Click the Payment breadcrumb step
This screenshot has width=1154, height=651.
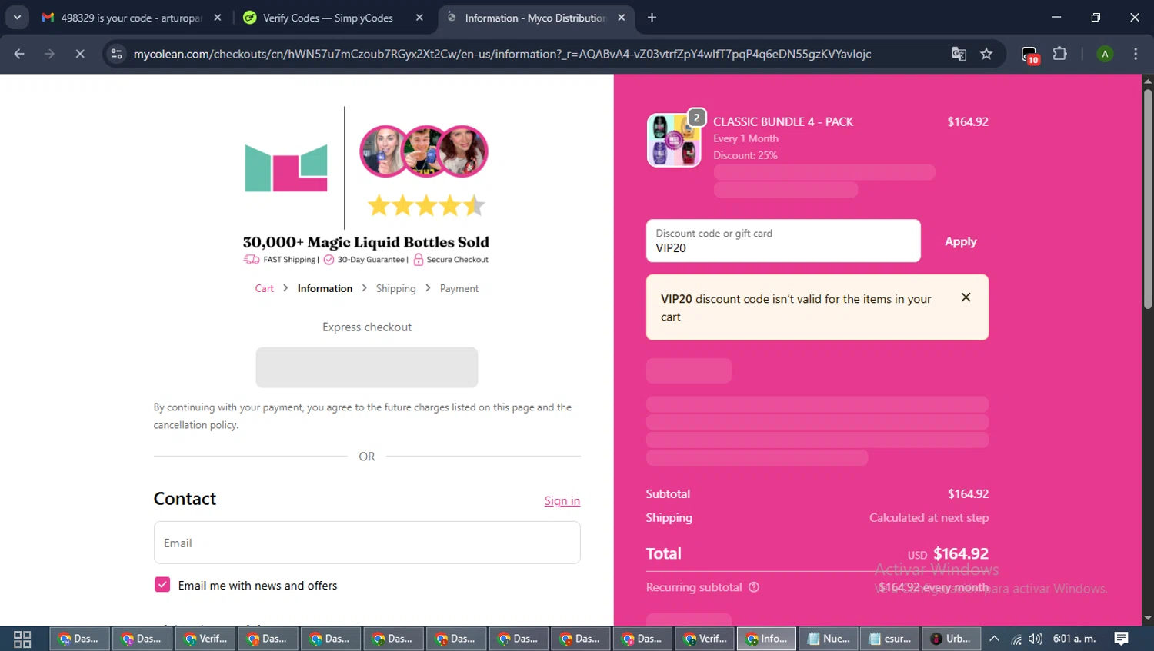tap(459, 288)
